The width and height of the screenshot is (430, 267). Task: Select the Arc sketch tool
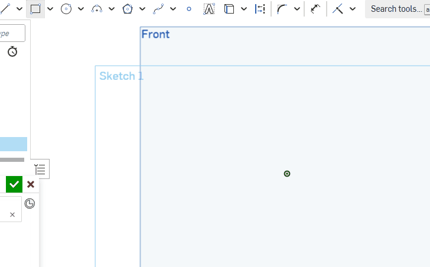coord(97,9)
